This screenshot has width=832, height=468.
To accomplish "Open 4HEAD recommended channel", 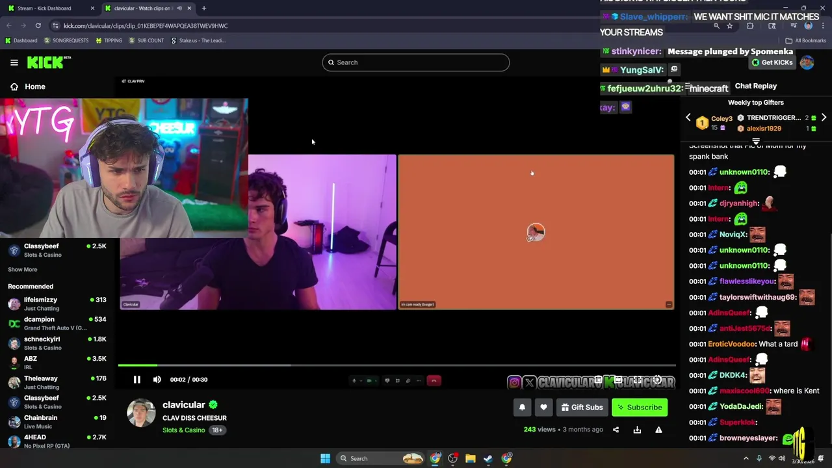I will (57, 441).
